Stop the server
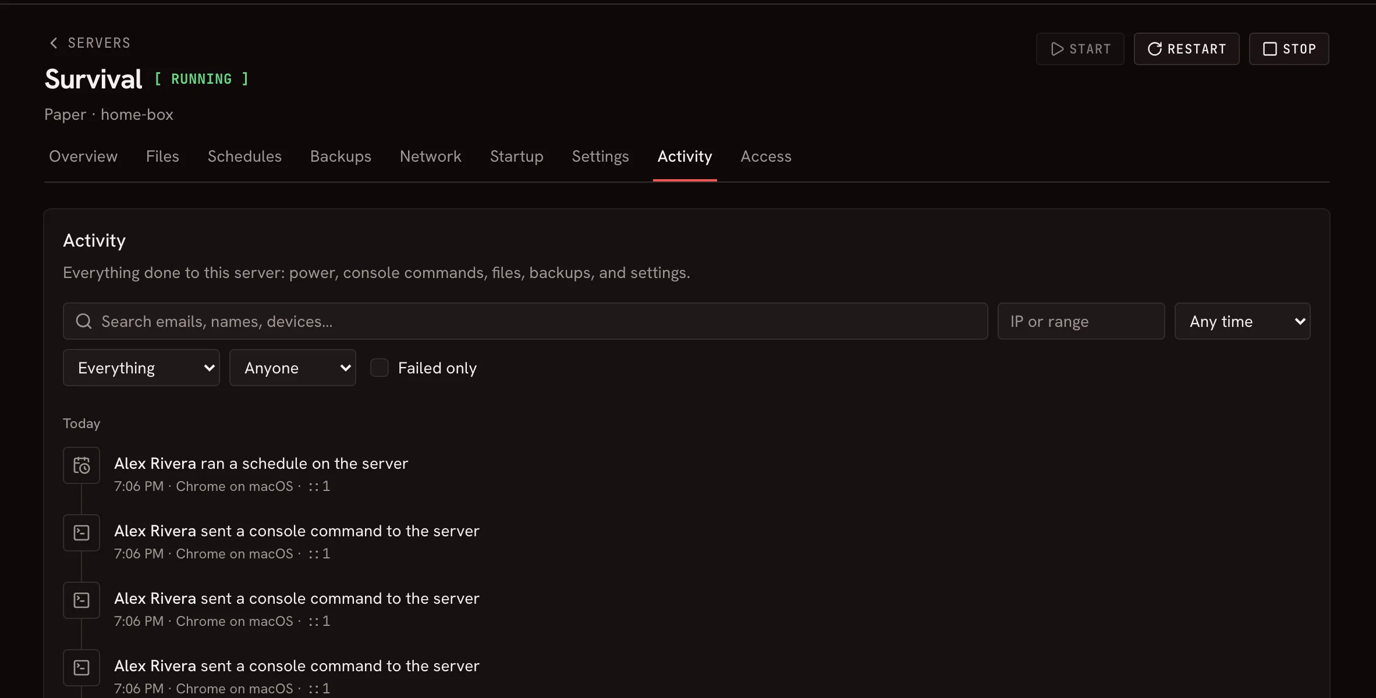Viewport: 1376px width, 698px height. point(1289,49)
